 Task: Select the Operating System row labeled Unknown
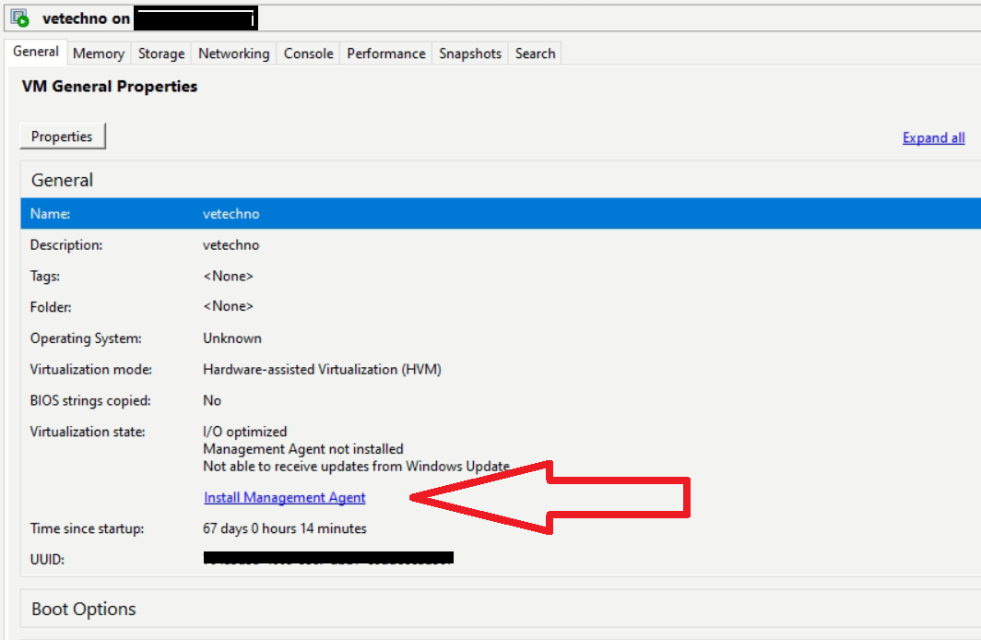coord(277,338)
